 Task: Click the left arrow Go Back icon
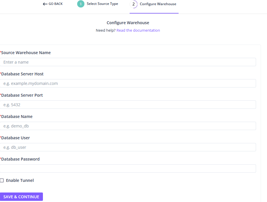[x=45, y=4]
